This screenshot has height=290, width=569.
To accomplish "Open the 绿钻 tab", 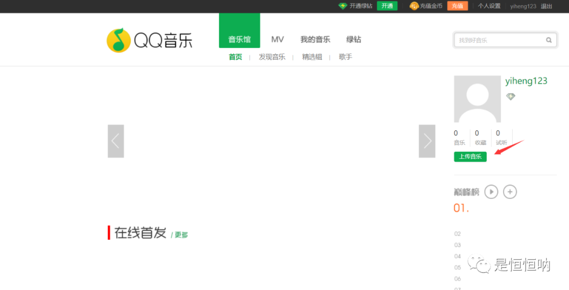I will [354, 40].
